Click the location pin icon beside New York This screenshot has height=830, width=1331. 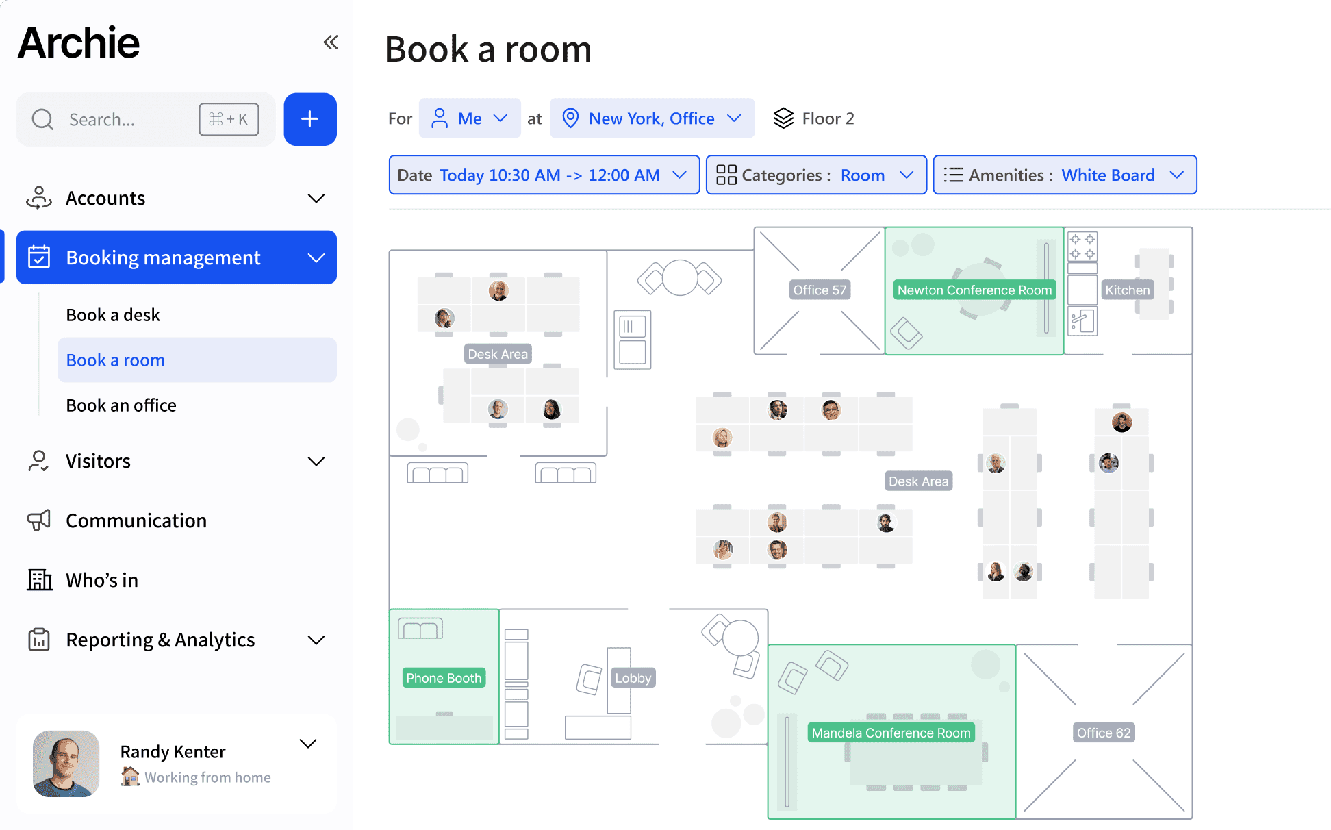tap(570, 118)
